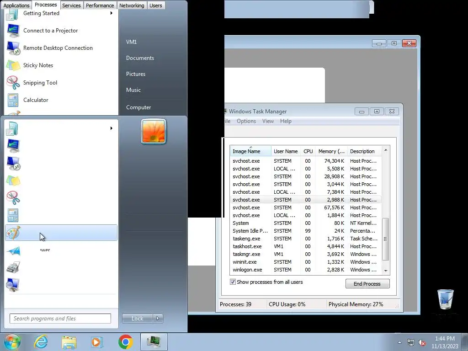Open Task Manager View menu
The image size is (468, 351).
[x=268, y=121]
